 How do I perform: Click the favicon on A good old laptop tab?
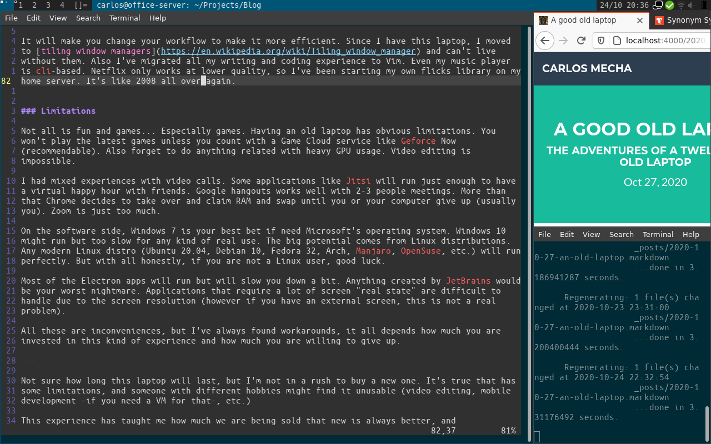pyautogui.click(x=543, y=21)
